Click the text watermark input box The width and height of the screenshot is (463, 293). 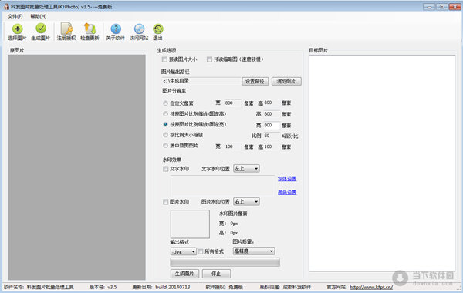(223, 186)
